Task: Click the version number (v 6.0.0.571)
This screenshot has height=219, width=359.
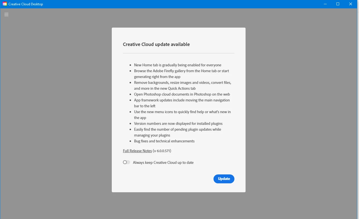Action: point(162,151)
